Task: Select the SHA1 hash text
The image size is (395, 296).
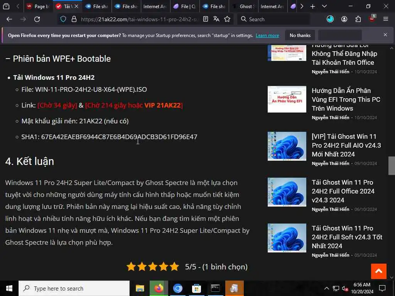Action: coord(119,137)
